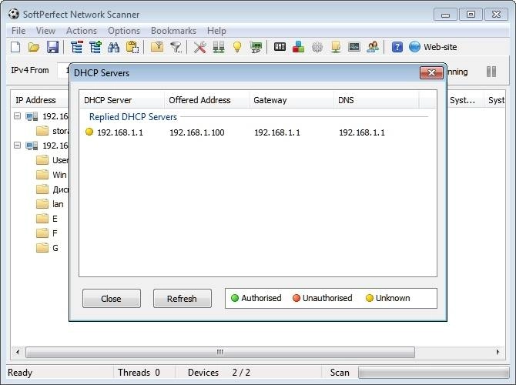Select the 'User' shared folder

click(x=52, y=160)
